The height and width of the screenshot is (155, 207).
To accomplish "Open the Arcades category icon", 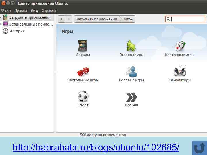I will (x=83, y=46).
